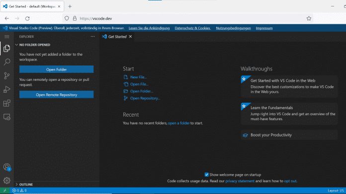
Task: Open the hamburger application menu
Action: (x=7, y=37)
